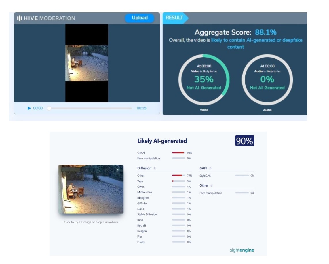Click the 00:15 video duration label
The width and height of the screenshot is (329, 264).
tap(142, 108)
